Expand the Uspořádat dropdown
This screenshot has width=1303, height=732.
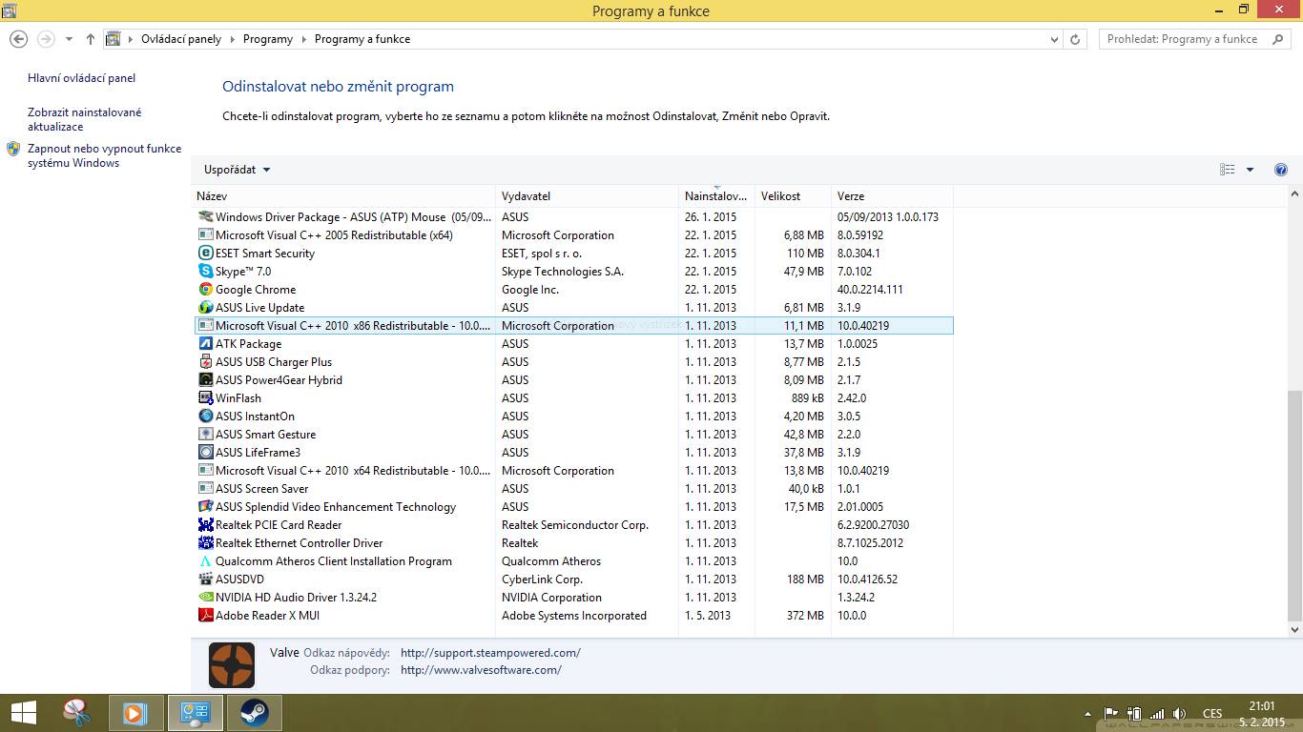pos(238,170)
